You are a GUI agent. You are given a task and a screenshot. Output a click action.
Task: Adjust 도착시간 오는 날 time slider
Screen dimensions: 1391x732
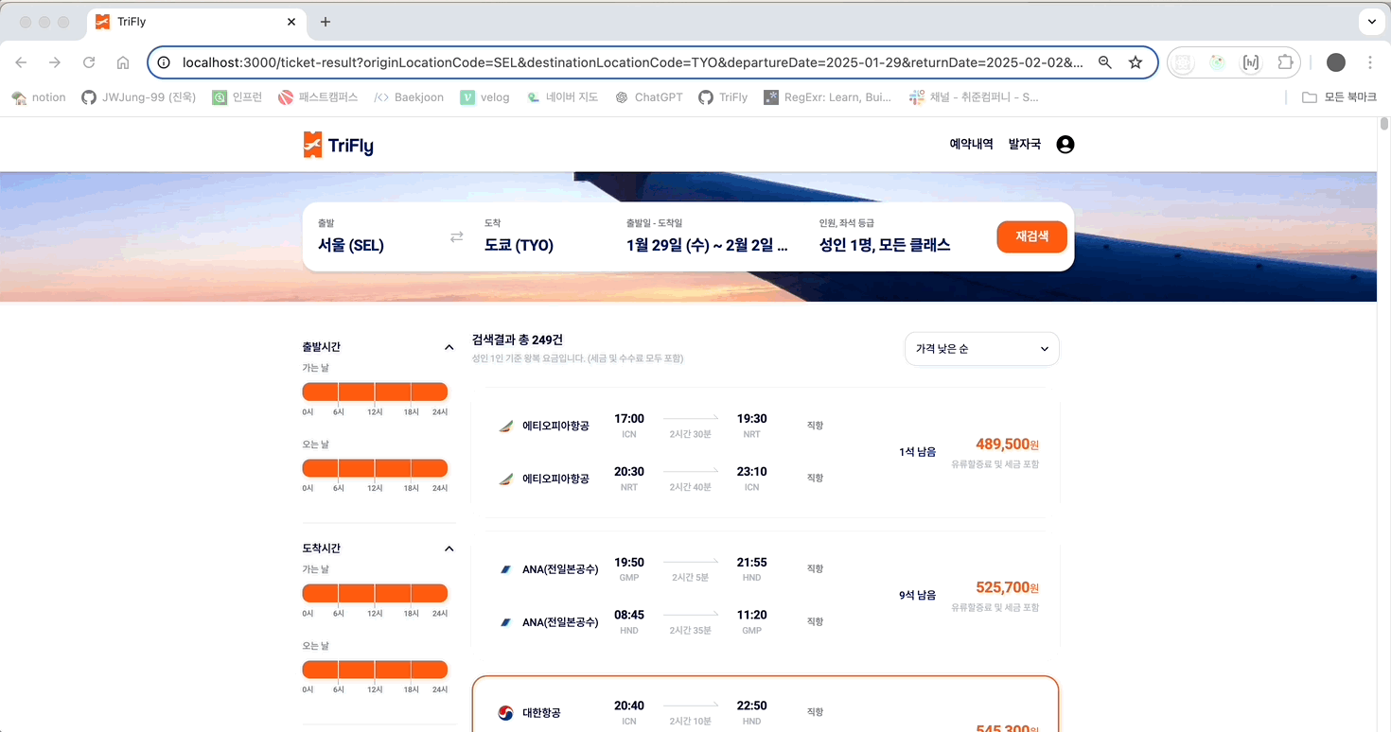(x=375, y=670)
